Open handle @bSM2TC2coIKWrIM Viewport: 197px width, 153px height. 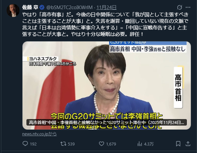tap(69, 8)
